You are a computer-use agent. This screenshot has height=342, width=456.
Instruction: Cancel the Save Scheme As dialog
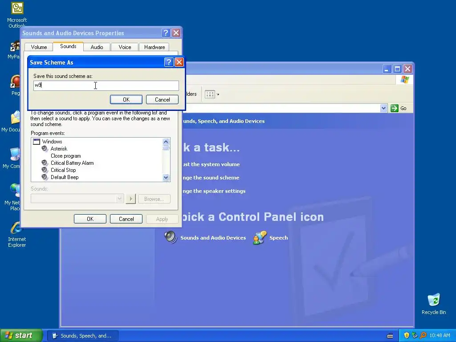click(162, 99)
